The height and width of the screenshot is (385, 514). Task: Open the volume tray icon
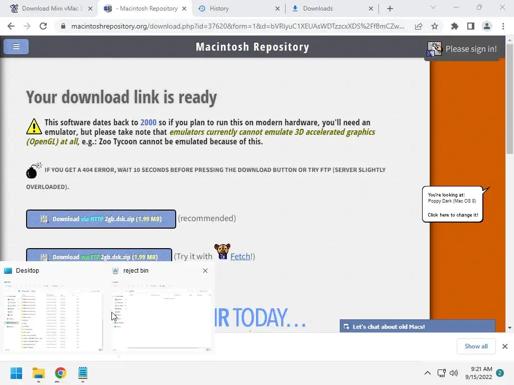[x=454, y=373]
